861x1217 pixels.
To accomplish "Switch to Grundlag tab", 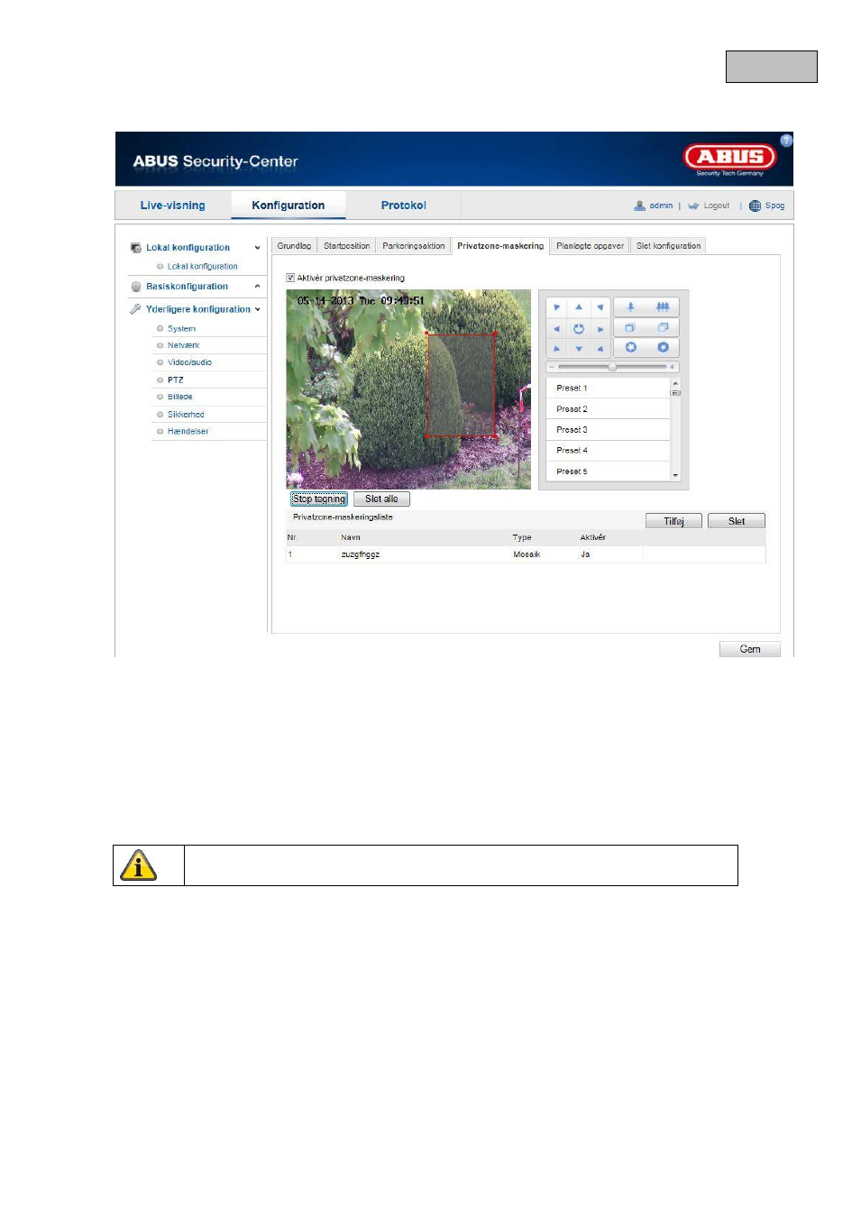I will coord(294,245).
